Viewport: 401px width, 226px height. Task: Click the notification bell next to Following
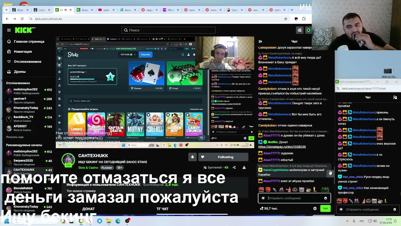[192, 157]
